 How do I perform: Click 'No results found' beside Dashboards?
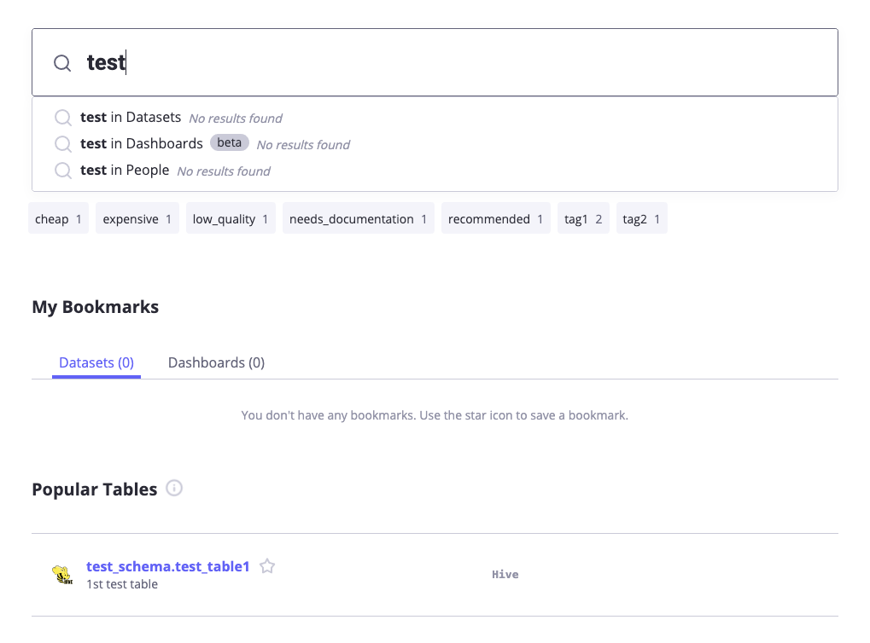[x=303, y=145]
